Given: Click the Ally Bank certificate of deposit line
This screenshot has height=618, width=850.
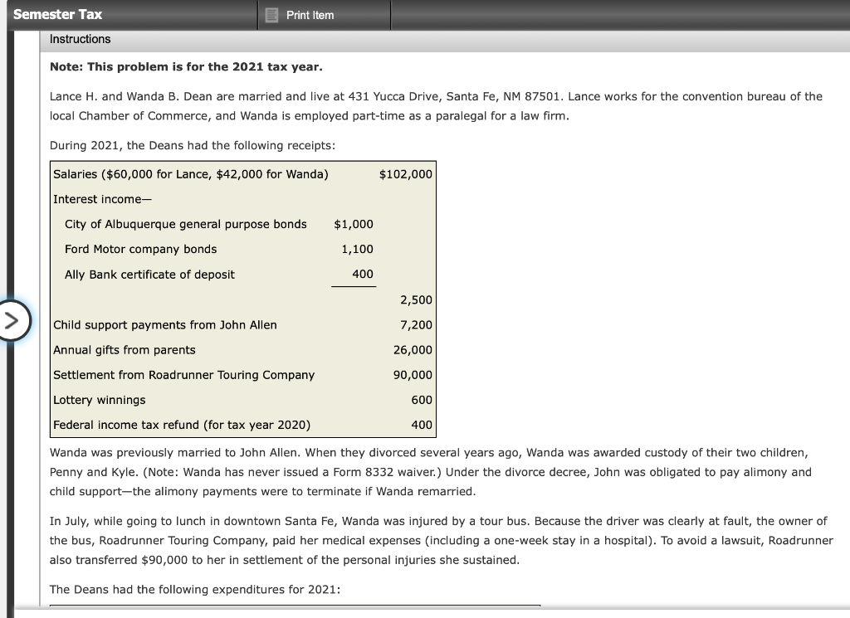Looking at the screenshot, I should coord(149,275).
